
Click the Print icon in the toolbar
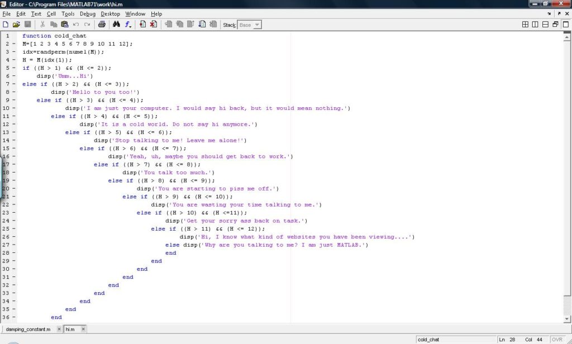click(102, 24)
